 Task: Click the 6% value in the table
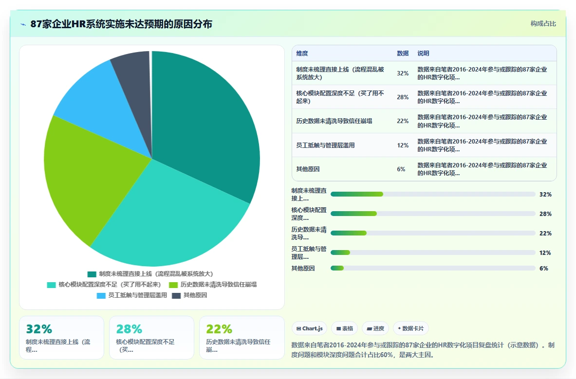click(x=401, y=169)
